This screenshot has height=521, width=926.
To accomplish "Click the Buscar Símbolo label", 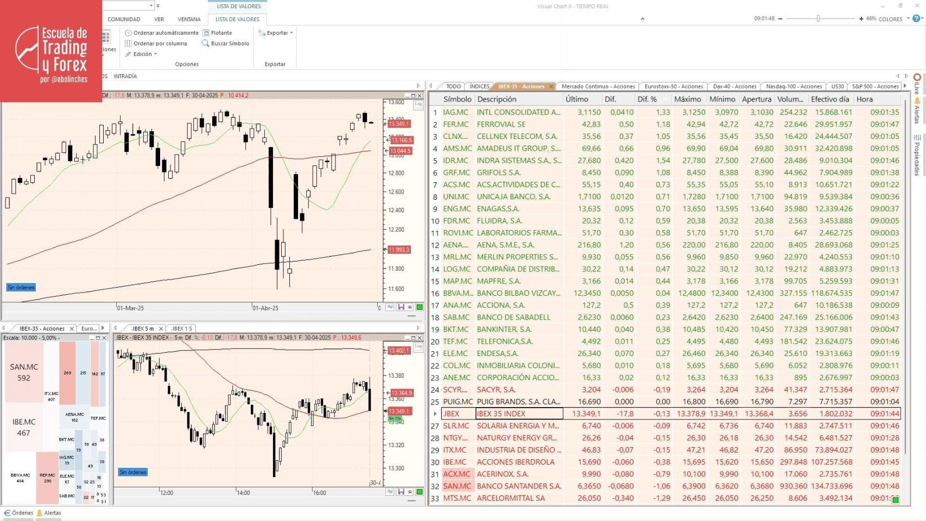I will (x=230, y=43).
